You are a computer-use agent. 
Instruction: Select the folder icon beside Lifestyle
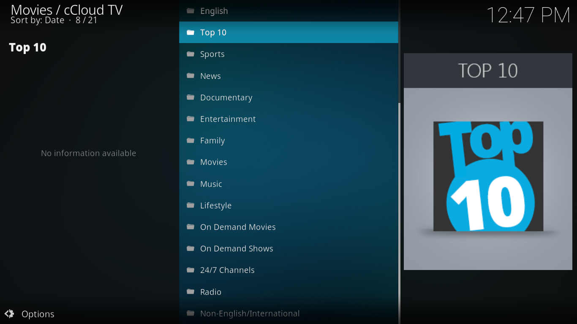click(x=191, y=205)
